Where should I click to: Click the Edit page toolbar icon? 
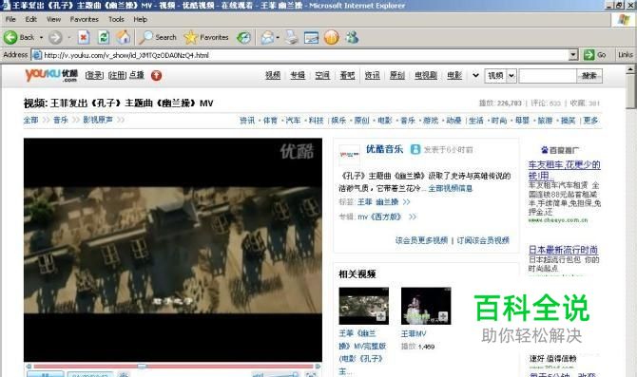coord(311,37)
